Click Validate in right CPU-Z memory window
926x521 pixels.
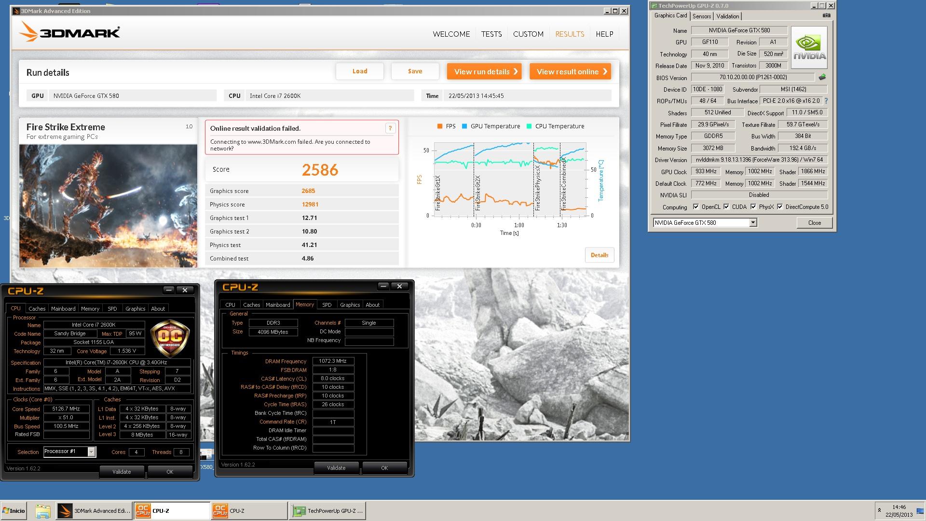pyautogui.click(x=336, y=468)
